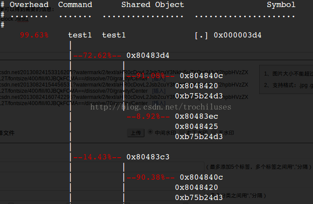
Task: Click the 8.92% branch address 0x80483ec
Action: pos(197,117)
